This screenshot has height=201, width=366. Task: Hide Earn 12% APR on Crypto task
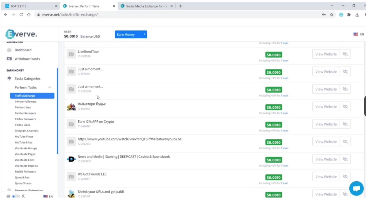point(345,124)
